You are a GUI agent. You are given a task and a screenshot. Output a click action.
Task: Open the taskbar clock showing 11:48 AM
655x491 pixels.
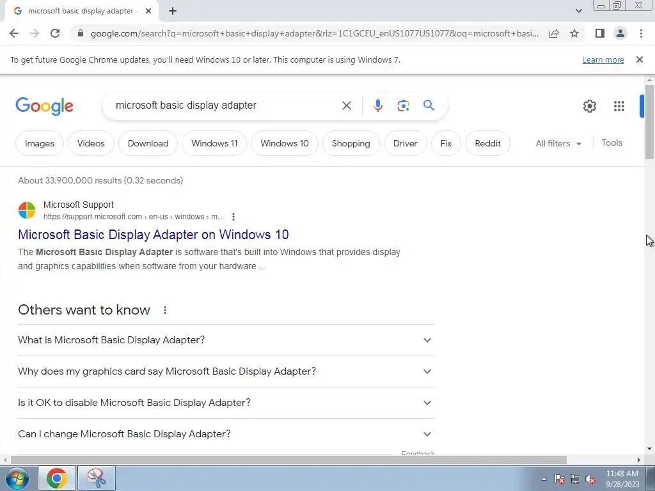622,478
